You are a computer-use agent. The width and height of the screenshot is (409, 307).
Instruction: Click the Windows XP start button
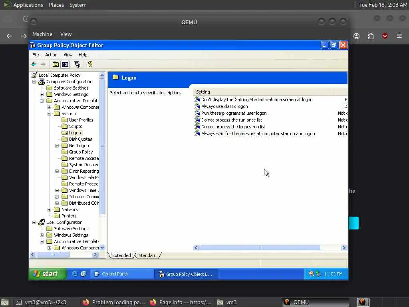(48, 274)
